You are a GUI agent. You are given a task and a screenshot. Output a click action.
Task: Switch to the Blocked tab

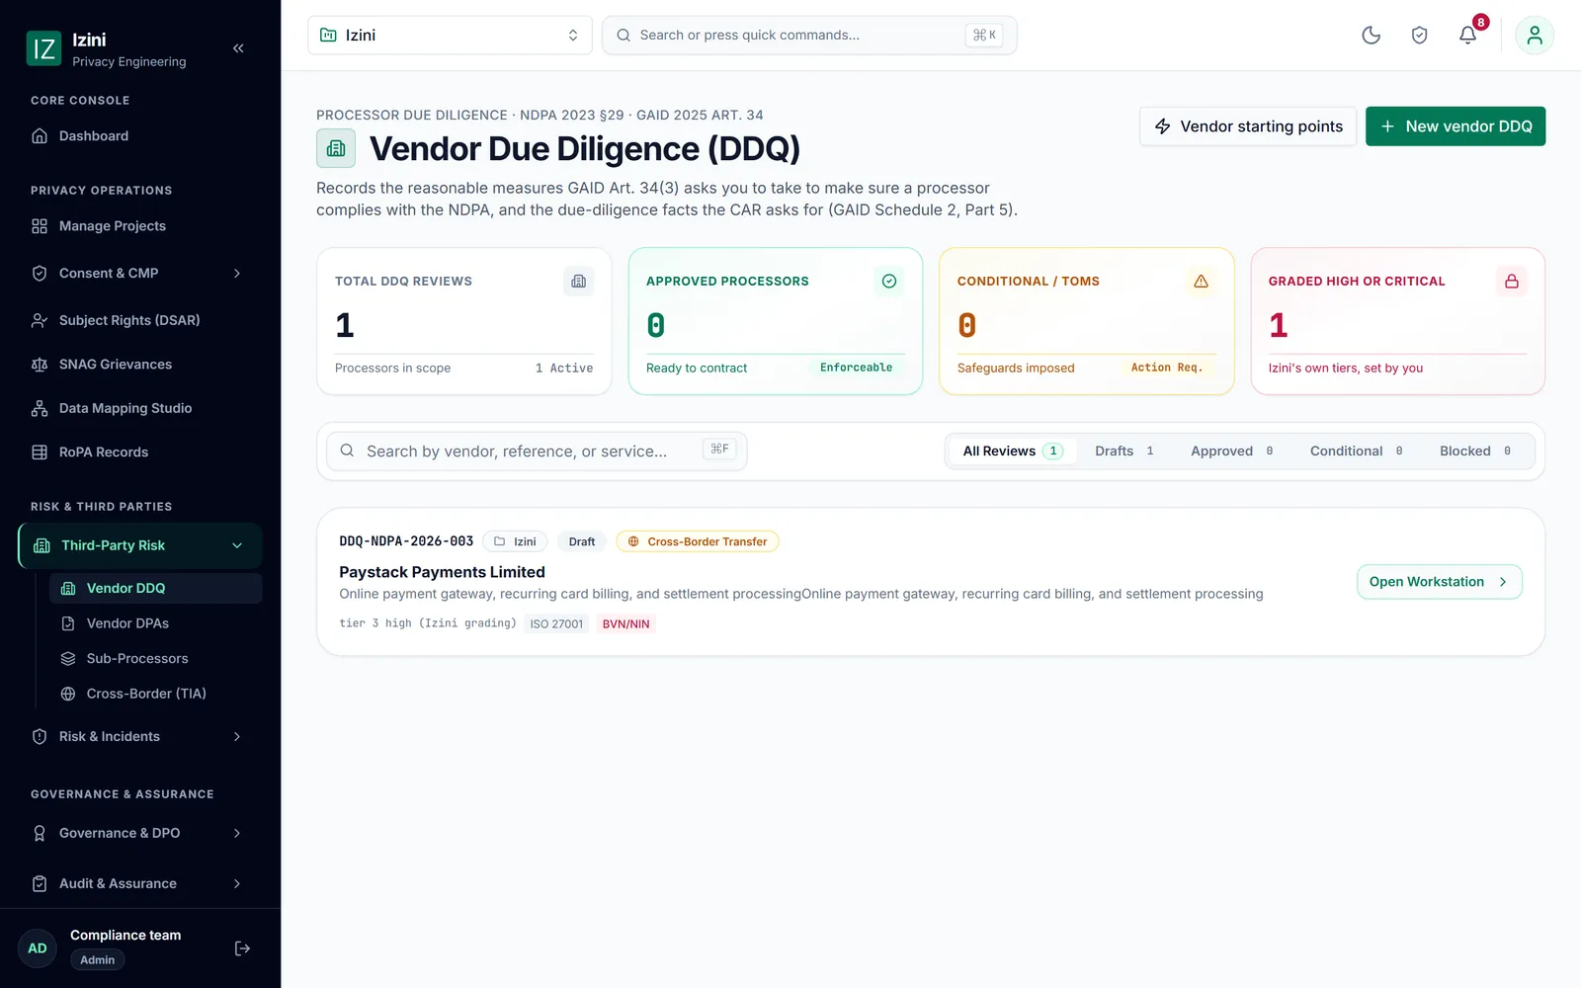1475,452
